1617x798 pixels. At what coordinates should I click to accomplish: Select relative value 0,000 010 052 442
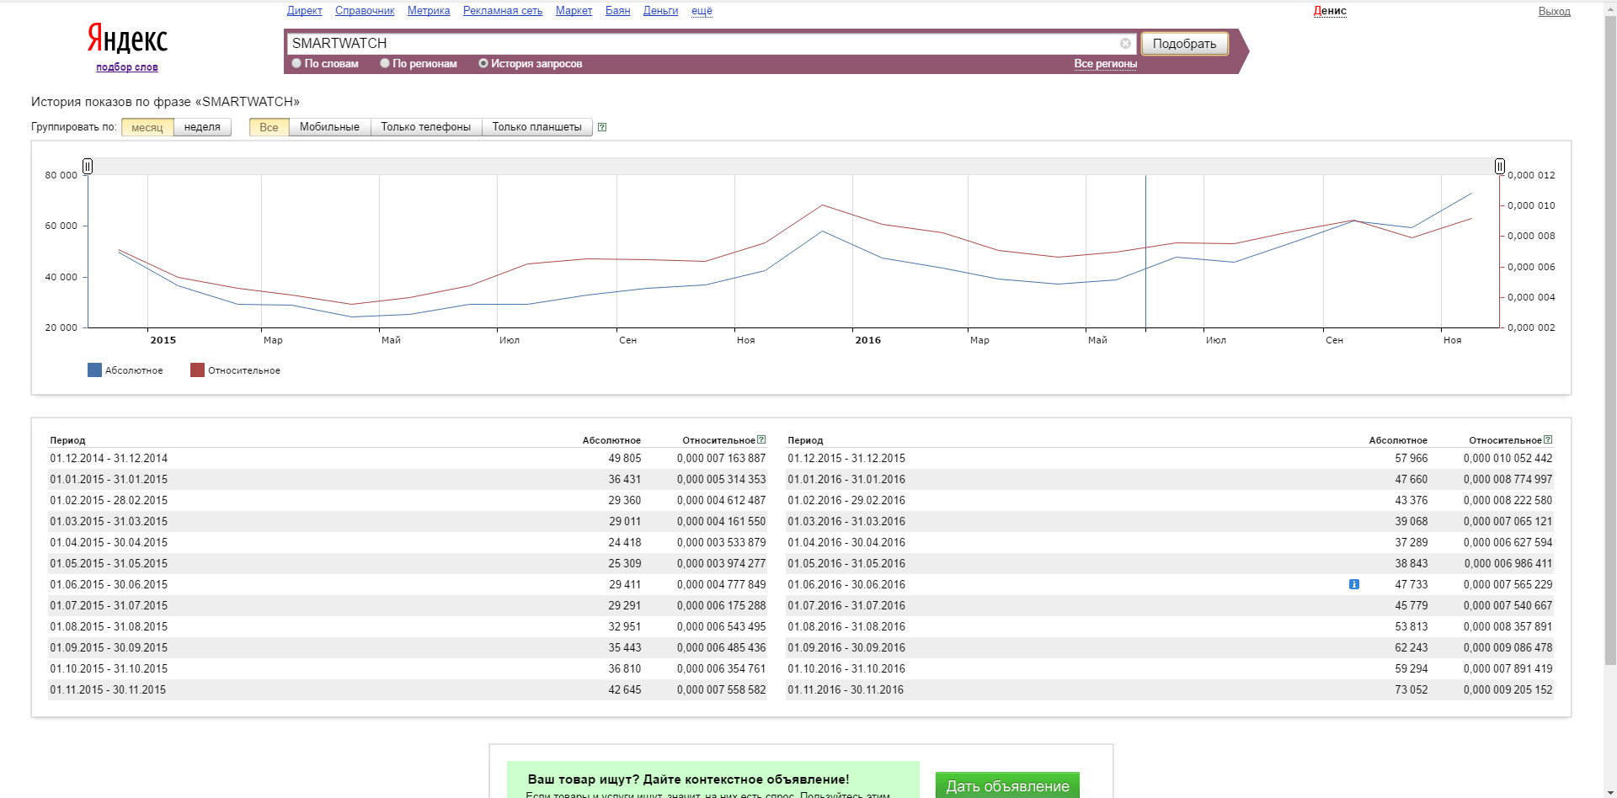1508,459
